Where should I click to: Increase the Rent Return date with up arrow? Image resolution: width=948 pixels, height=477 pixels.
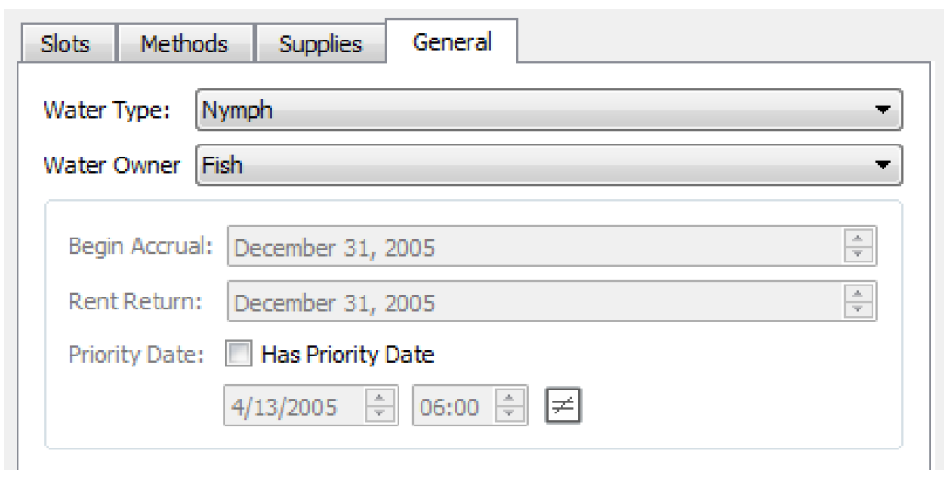[858, 295]
